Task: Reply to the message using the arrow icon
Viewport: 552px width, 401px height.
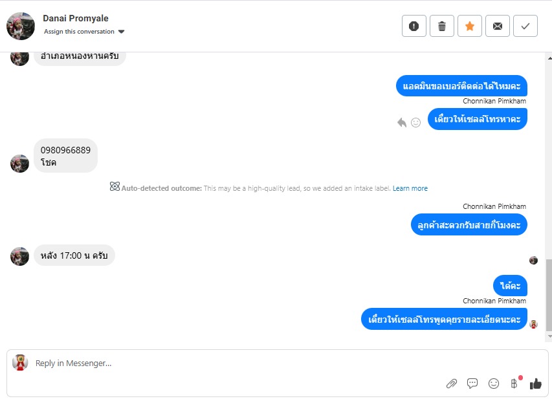Action: pyautogui.click(x=402, y=122)
